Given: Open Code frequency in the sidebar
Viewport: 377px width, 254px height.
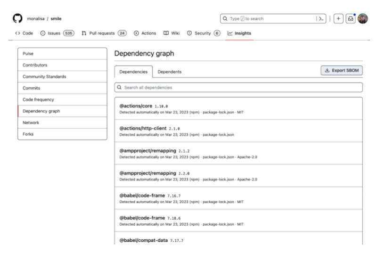Looking at the screenshot, I should pos(62,99).
